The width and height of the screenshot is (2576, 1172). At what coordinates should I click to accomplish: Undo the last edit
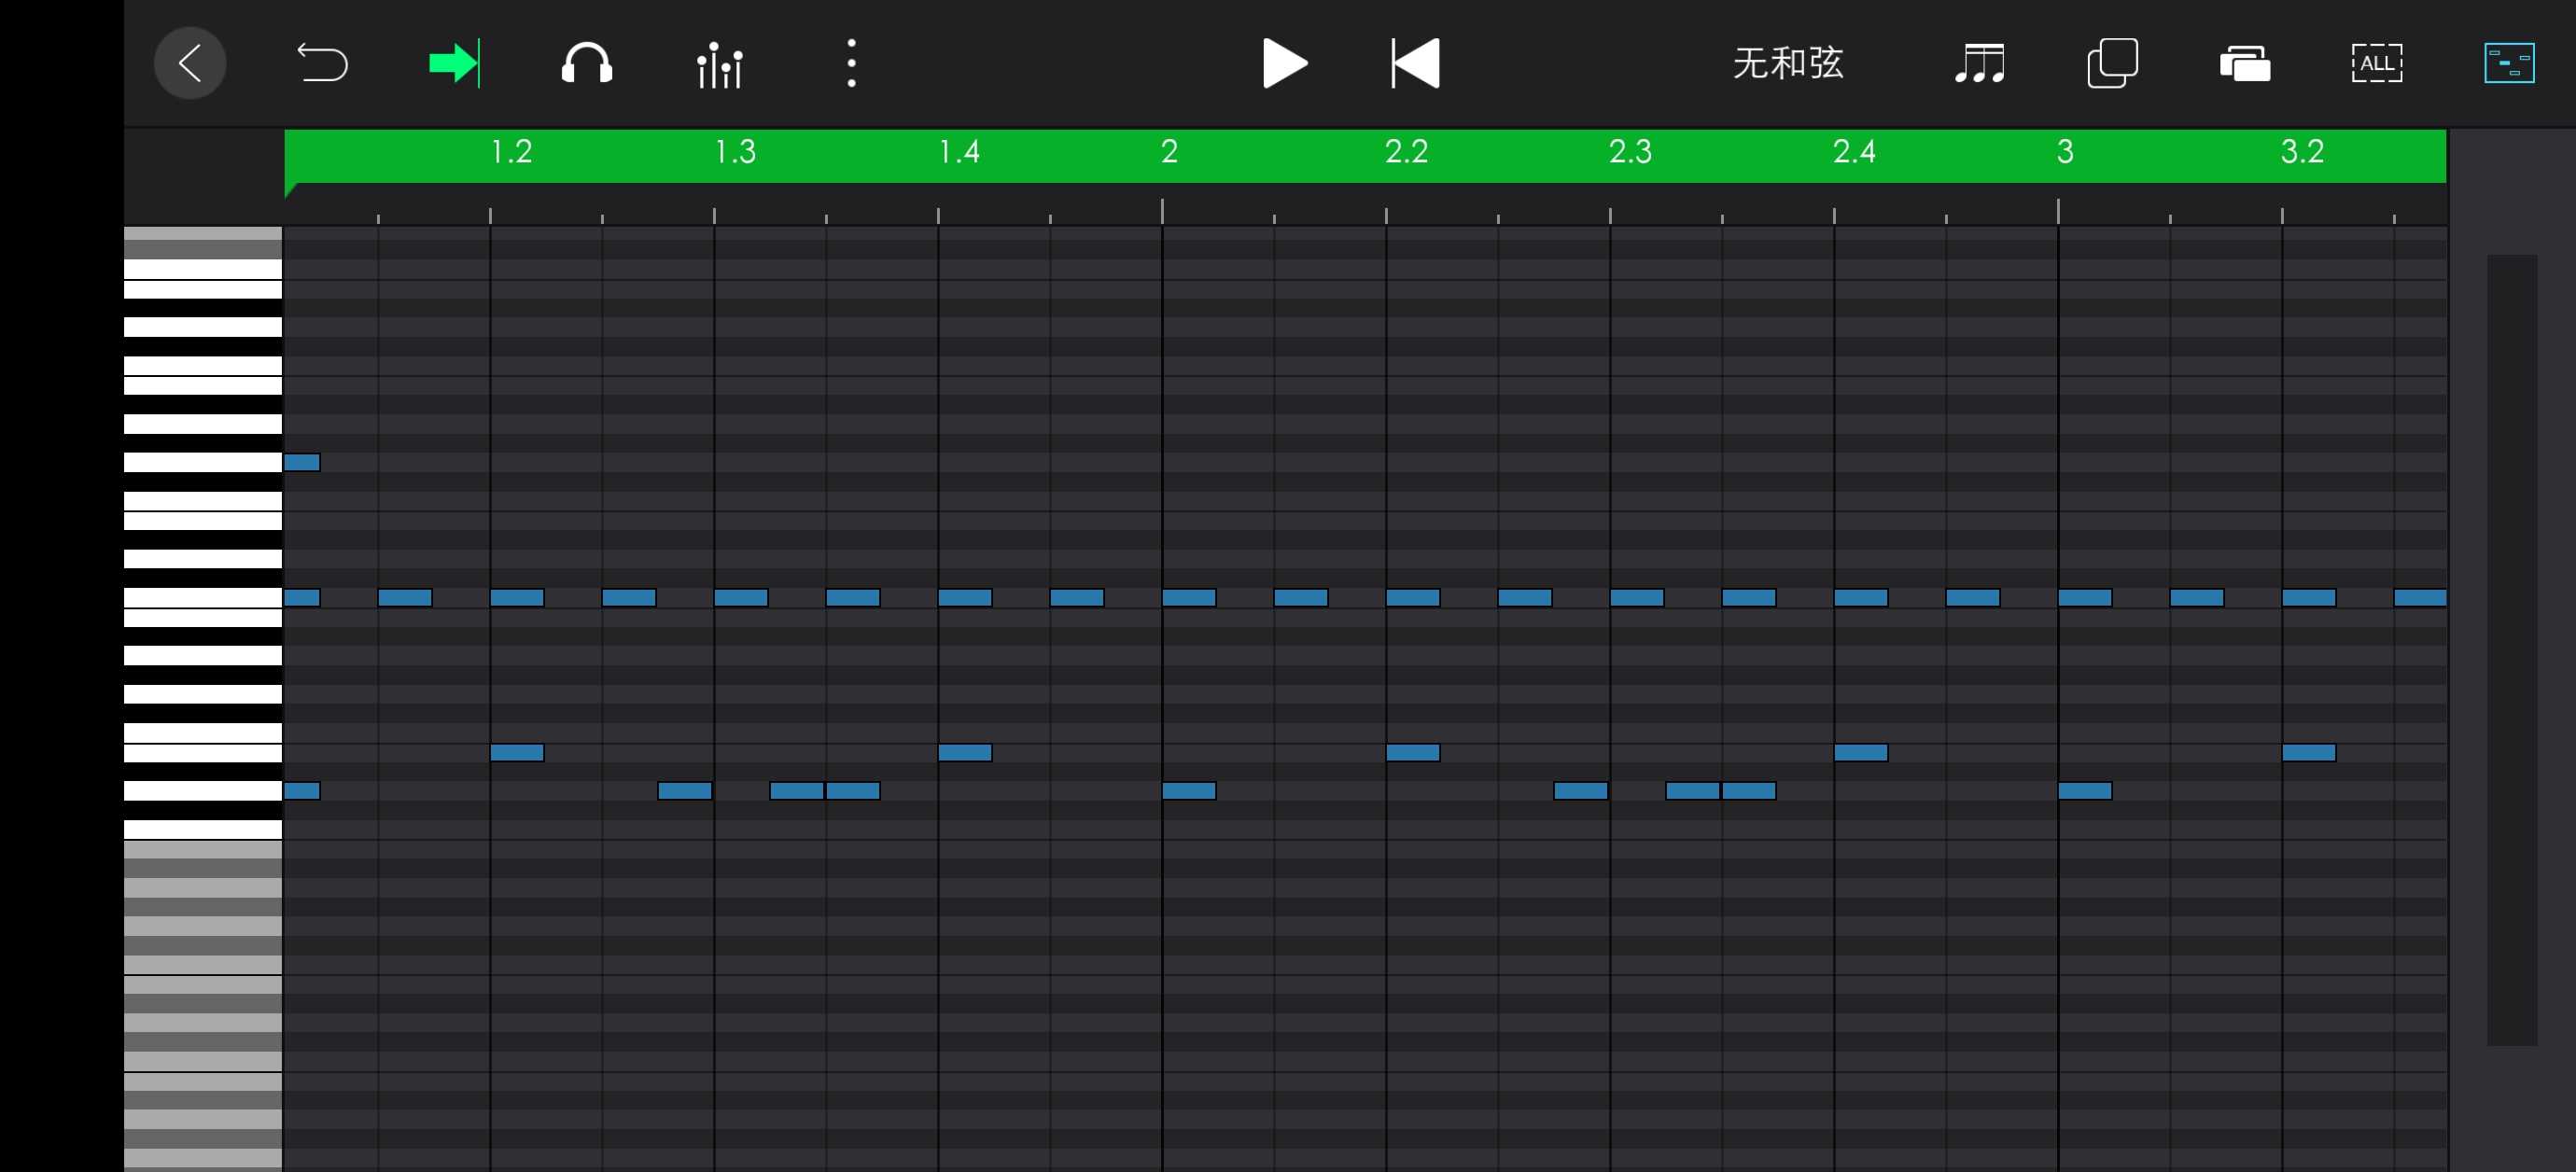322,64
